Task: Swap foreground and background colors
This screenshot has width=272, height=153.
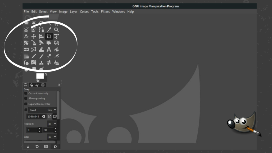Action: [46, 74]
